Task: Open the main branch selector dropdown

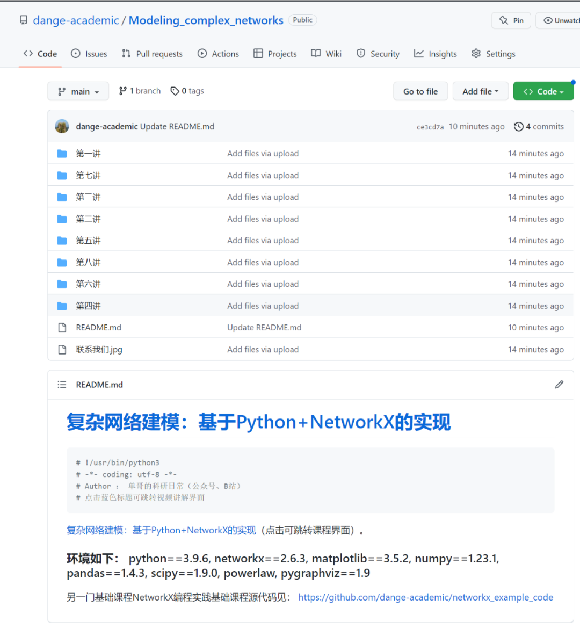Action: click(78, 91)
